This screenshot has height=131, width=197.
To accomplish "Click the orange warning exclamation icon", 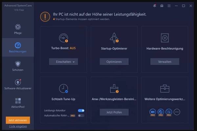I will (45, 17).
